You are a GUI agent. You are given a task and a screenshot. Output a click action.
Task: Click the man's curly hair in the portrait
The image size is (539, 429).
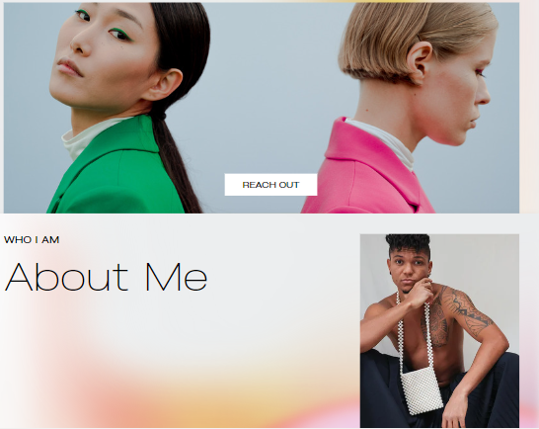(409, 244)
